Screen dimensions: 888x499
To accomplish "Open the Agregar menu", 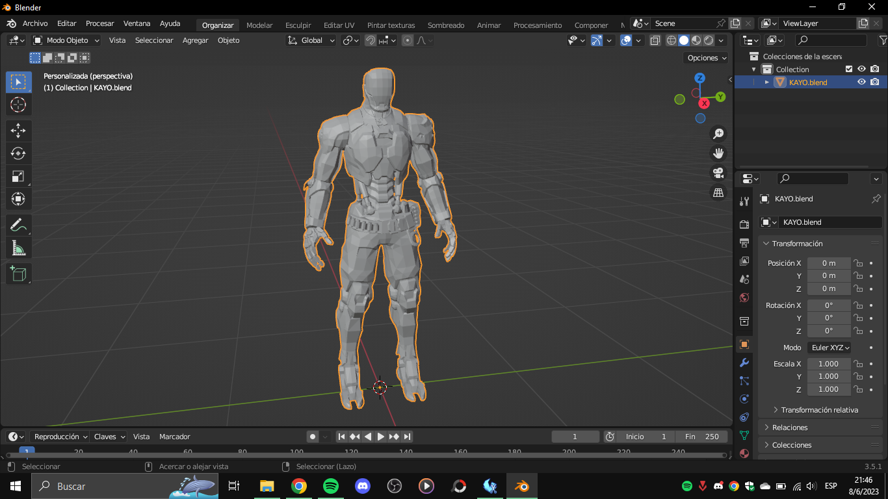I will pyautogui.click(x=195, y=40).
